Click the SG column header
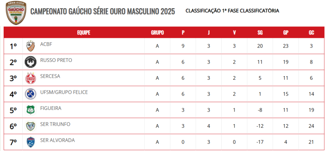 260,33
